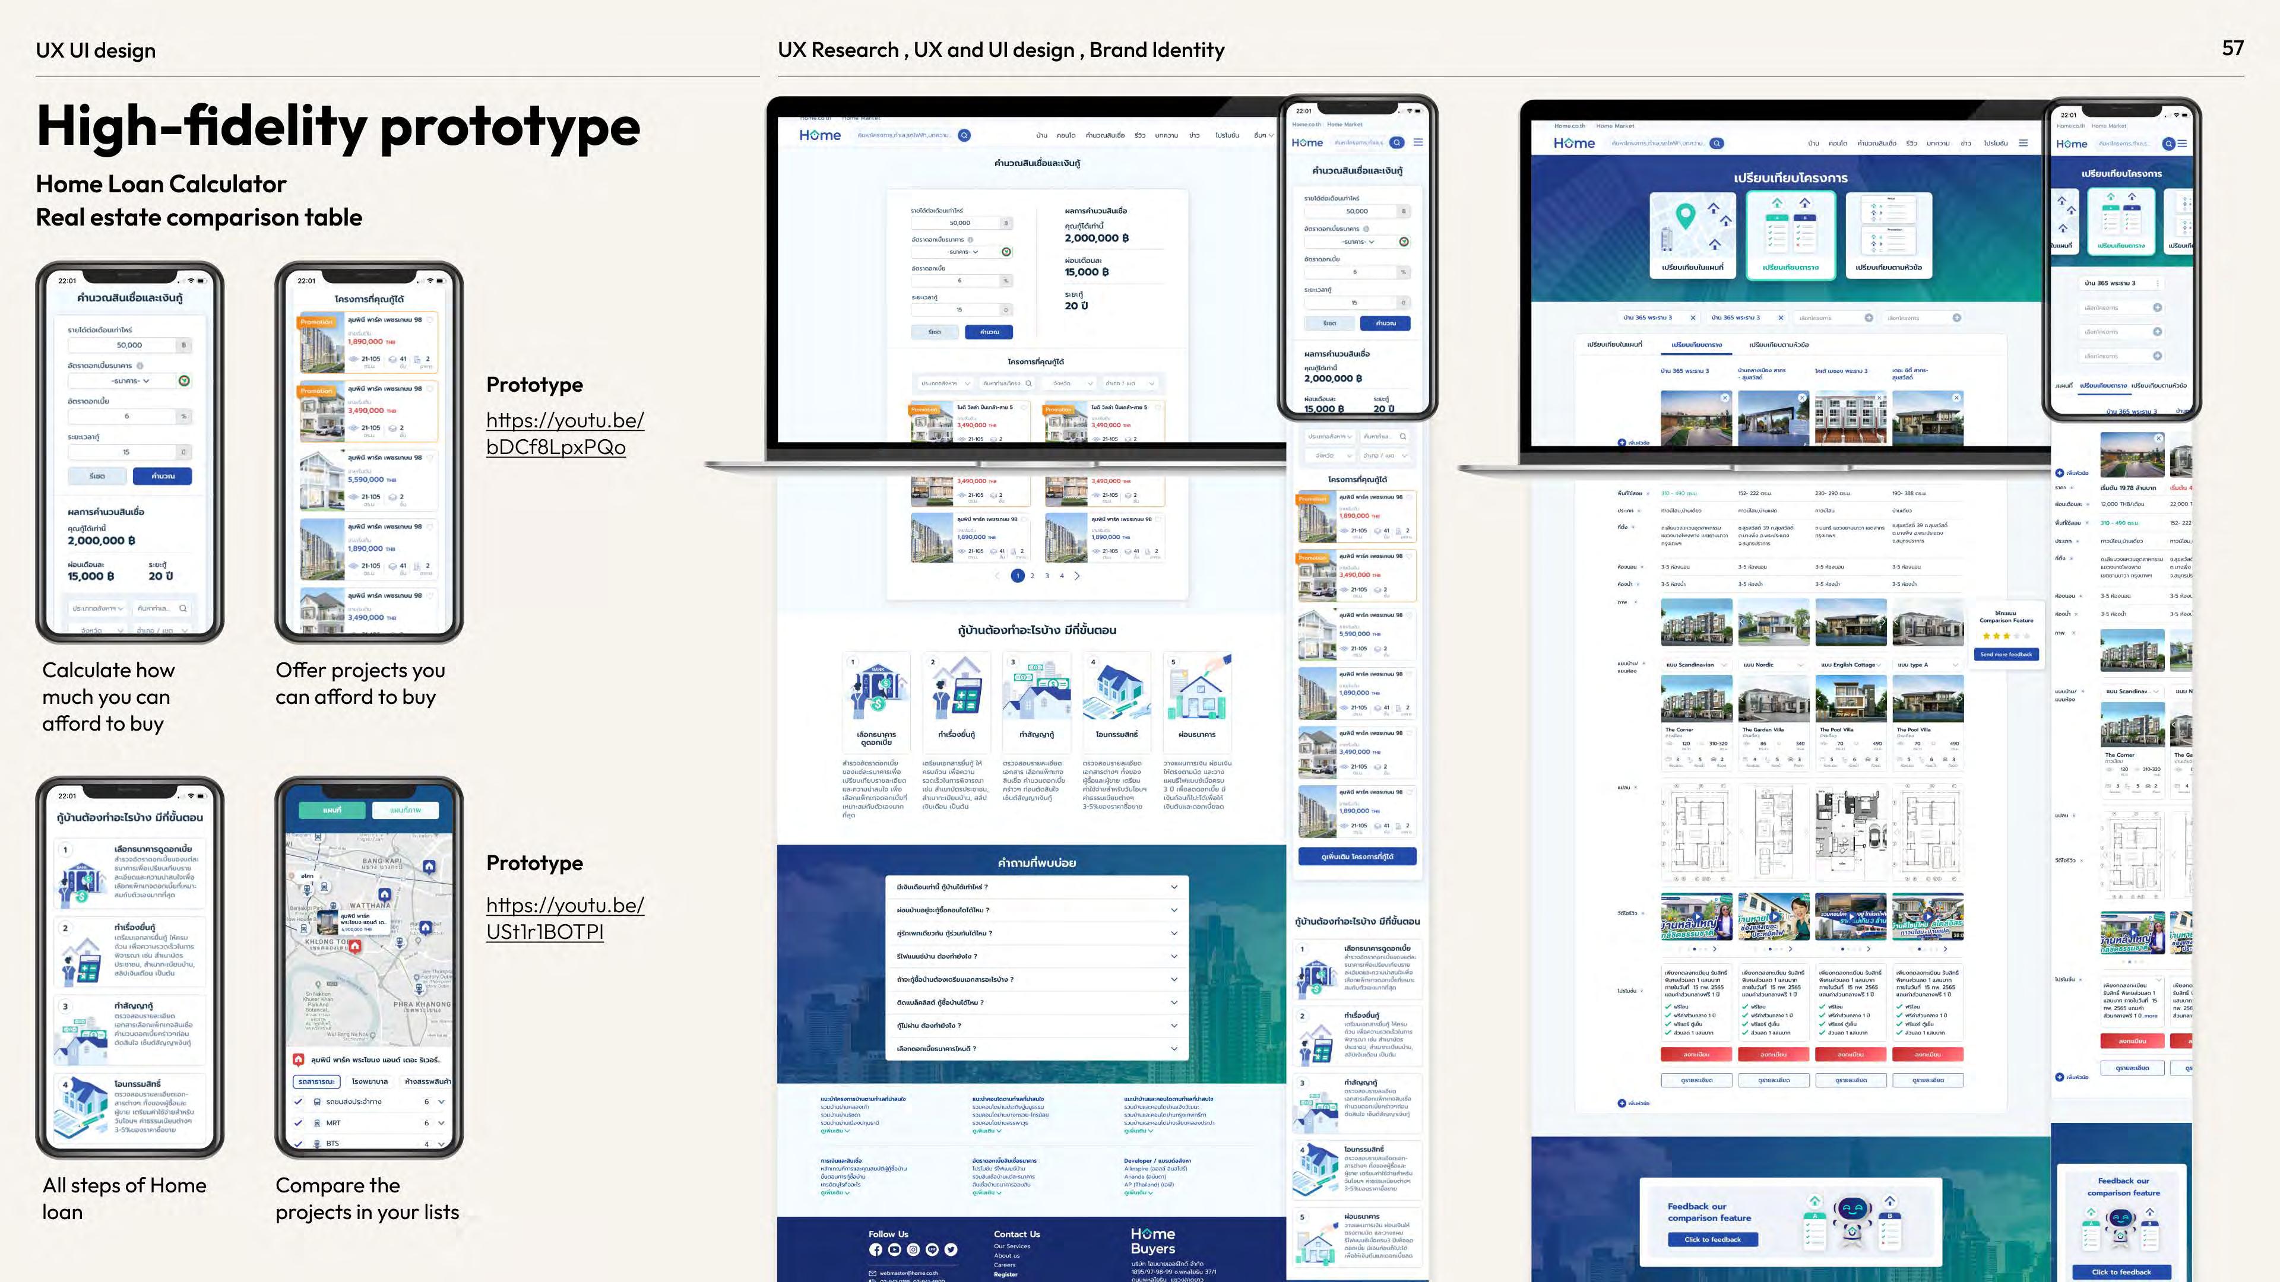This screenshot has width=2280, height=1282.
Task: Expand the first FAQ question chevron
Action: pyautogui.click(x=1174, y=887)
